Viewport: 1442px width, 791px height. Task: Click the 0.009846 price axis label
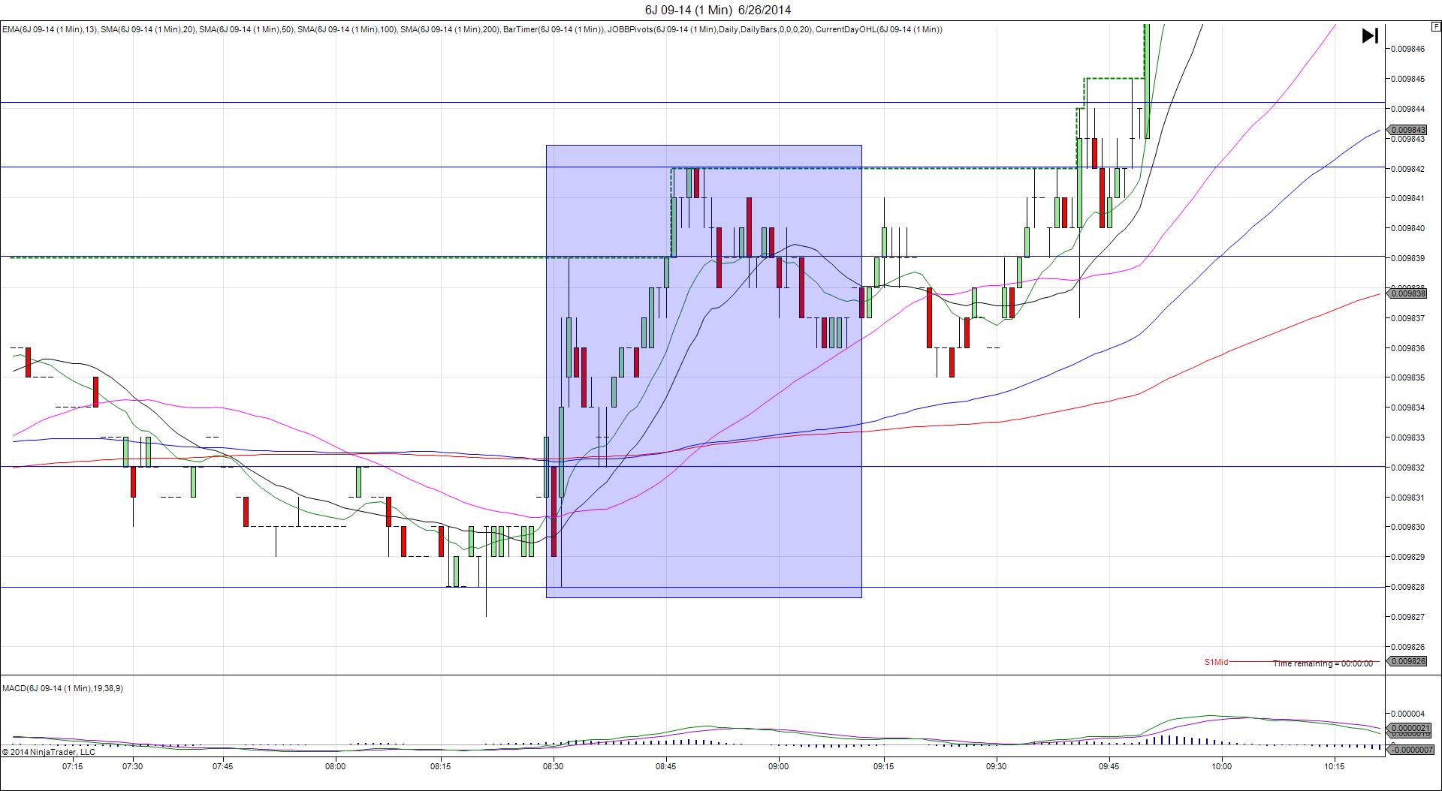(x=1407, y=49)
